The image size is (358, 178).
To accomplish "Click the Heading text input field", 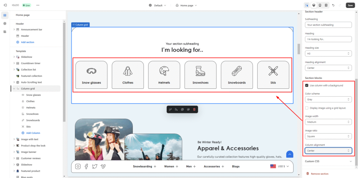I will pos(328,39).
